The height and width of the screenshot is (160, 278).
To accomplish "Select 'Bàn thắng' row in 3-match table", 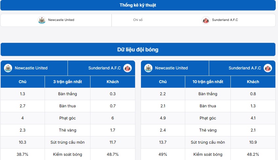I will [x=68, y=94].
